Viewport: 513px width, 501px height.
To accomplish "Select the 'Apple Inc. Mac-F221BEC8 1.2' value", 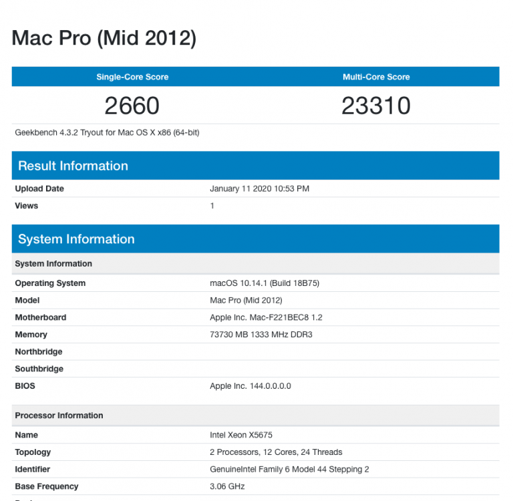I will (x=266, y=317).
